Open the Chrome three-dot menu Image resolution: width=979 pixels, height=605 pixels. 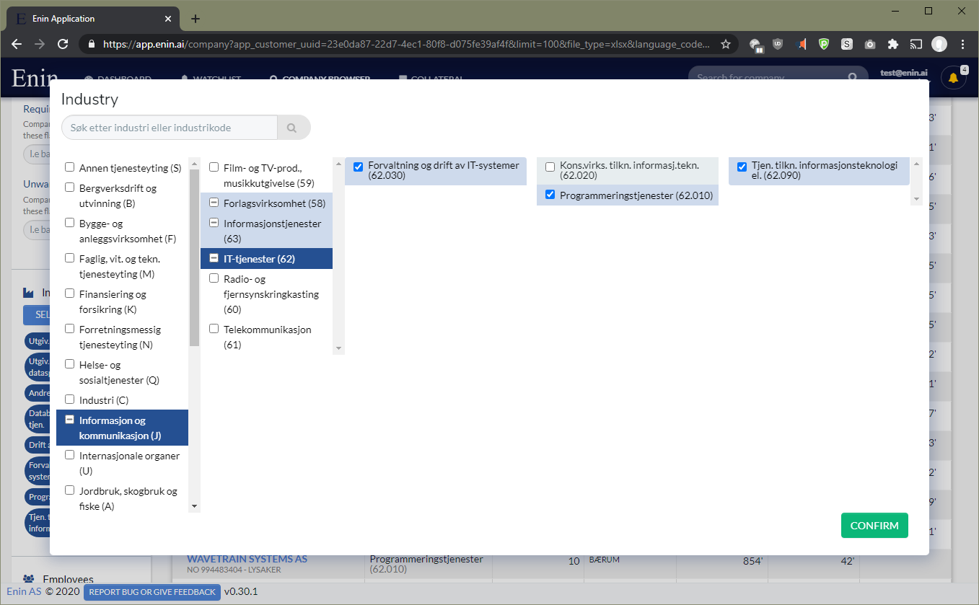963,44
